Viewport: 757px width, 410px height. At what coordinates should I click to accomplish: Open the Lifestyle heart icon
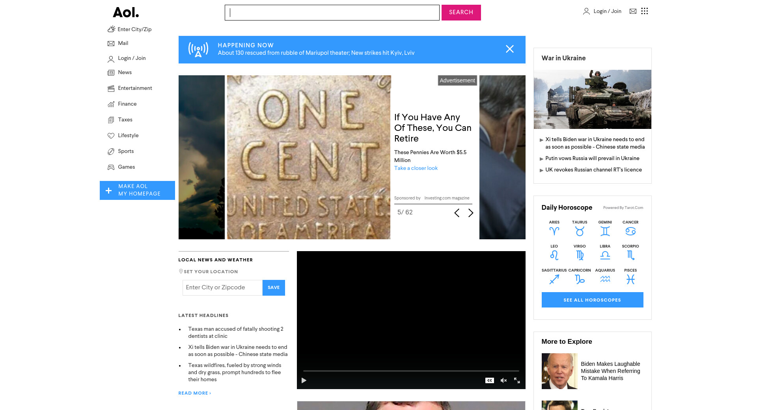tap(111, 136)
